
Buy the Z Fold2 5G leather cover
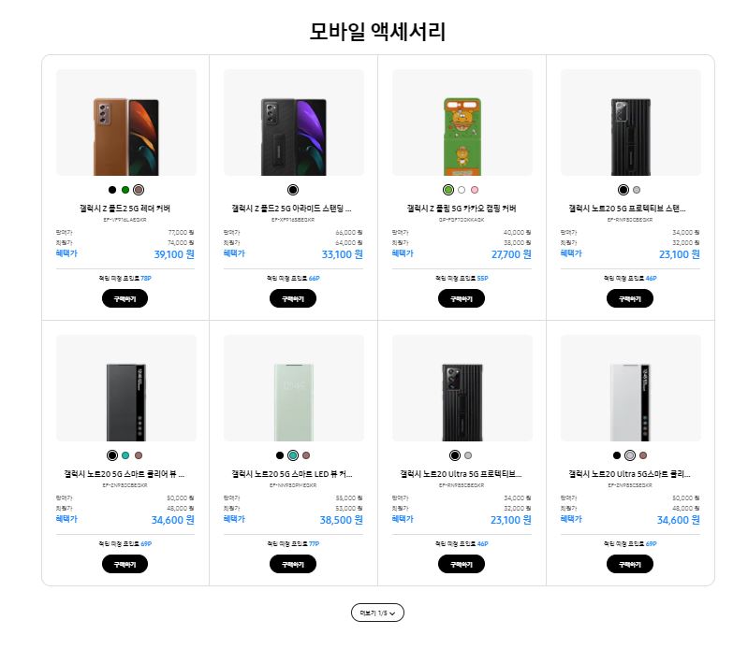coord(125,298)
